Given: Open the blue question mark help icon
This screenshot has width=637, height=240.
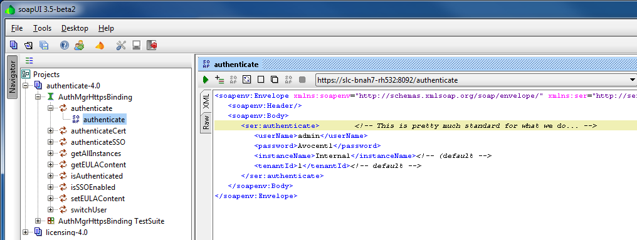Looking at the screenshot, I should pos(64,45).
